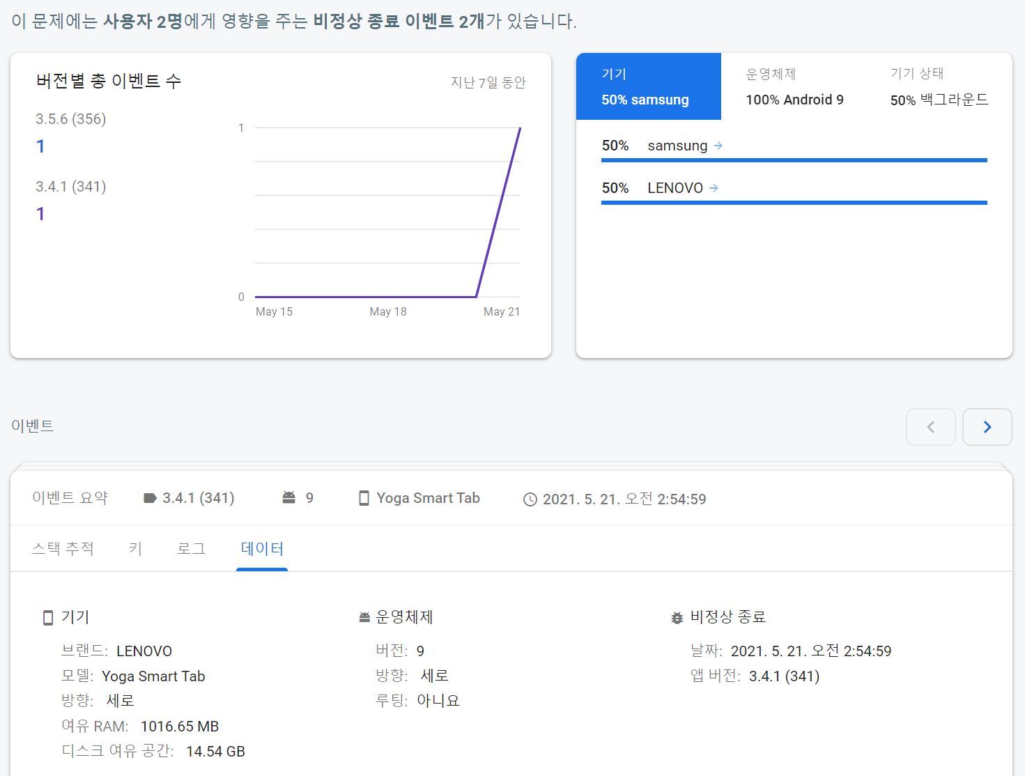The image size is (1025, 776).
Task: Open the LENOVO device row
Action: [x=675, y=188]
